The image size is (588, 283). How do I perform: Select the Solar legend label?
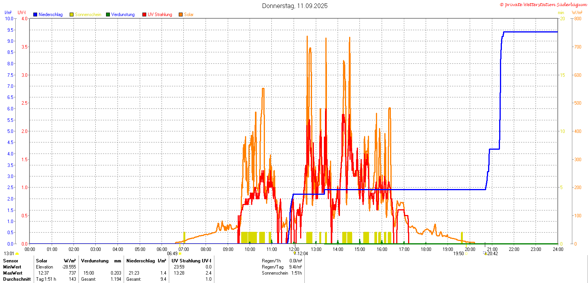[189, 15]
